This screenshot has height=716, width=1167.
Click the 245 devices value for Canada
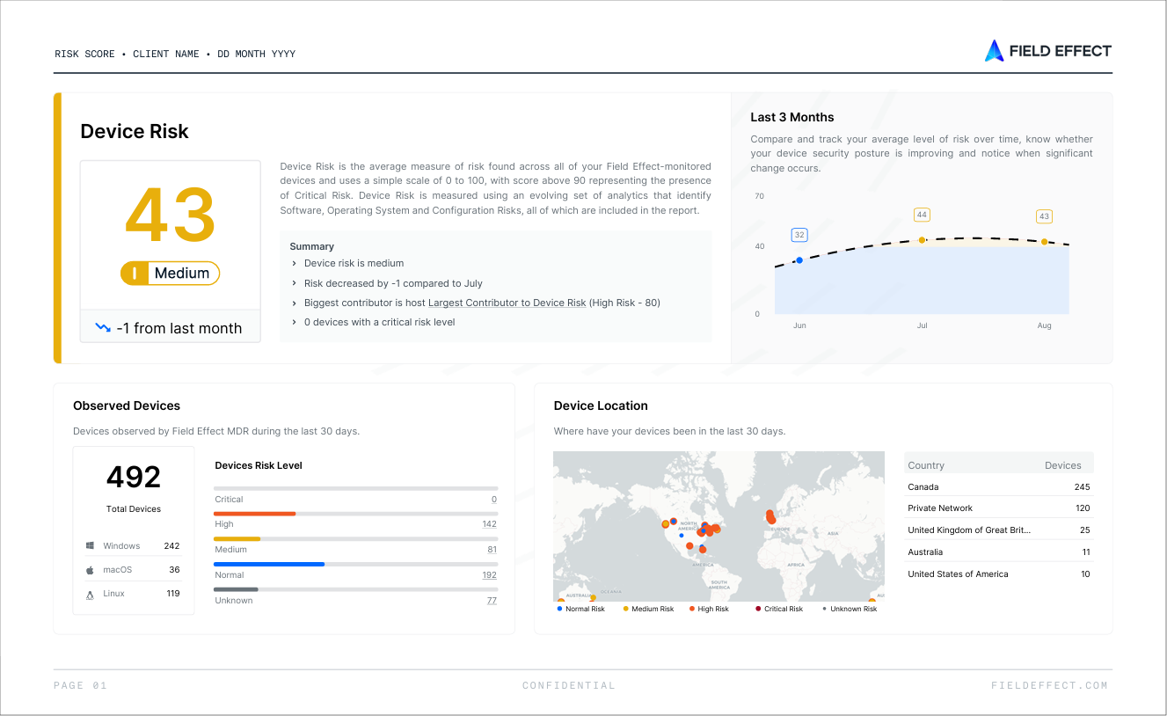coord(1082,486)
